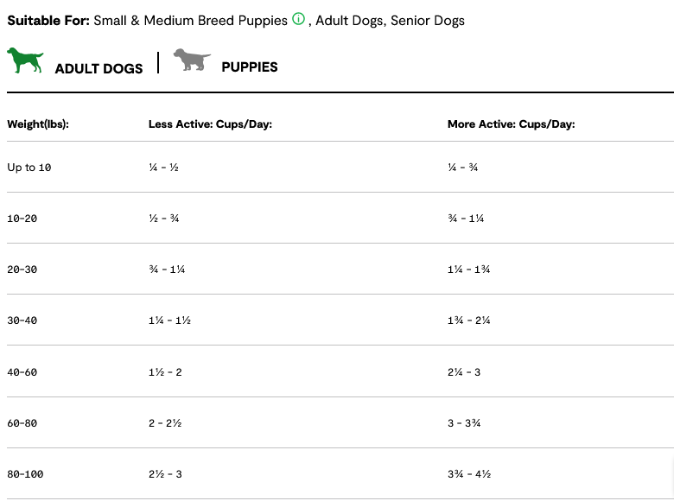The image size is (674, 501).
Task: Click the Weight(lbs) column header
Action: (x=38, y=124)
